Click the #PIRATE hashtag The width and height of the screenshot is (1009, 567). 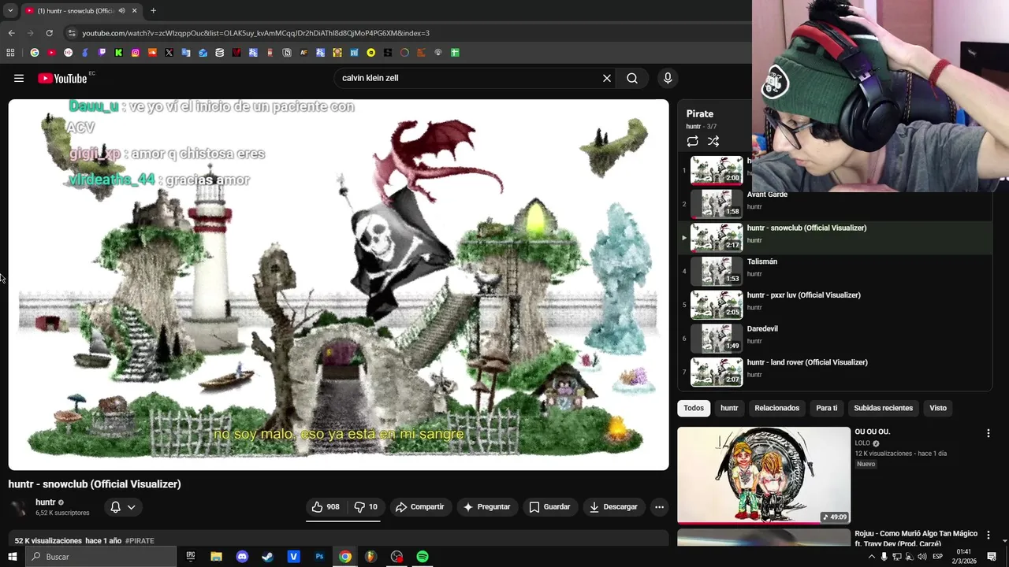coord(140,541)
